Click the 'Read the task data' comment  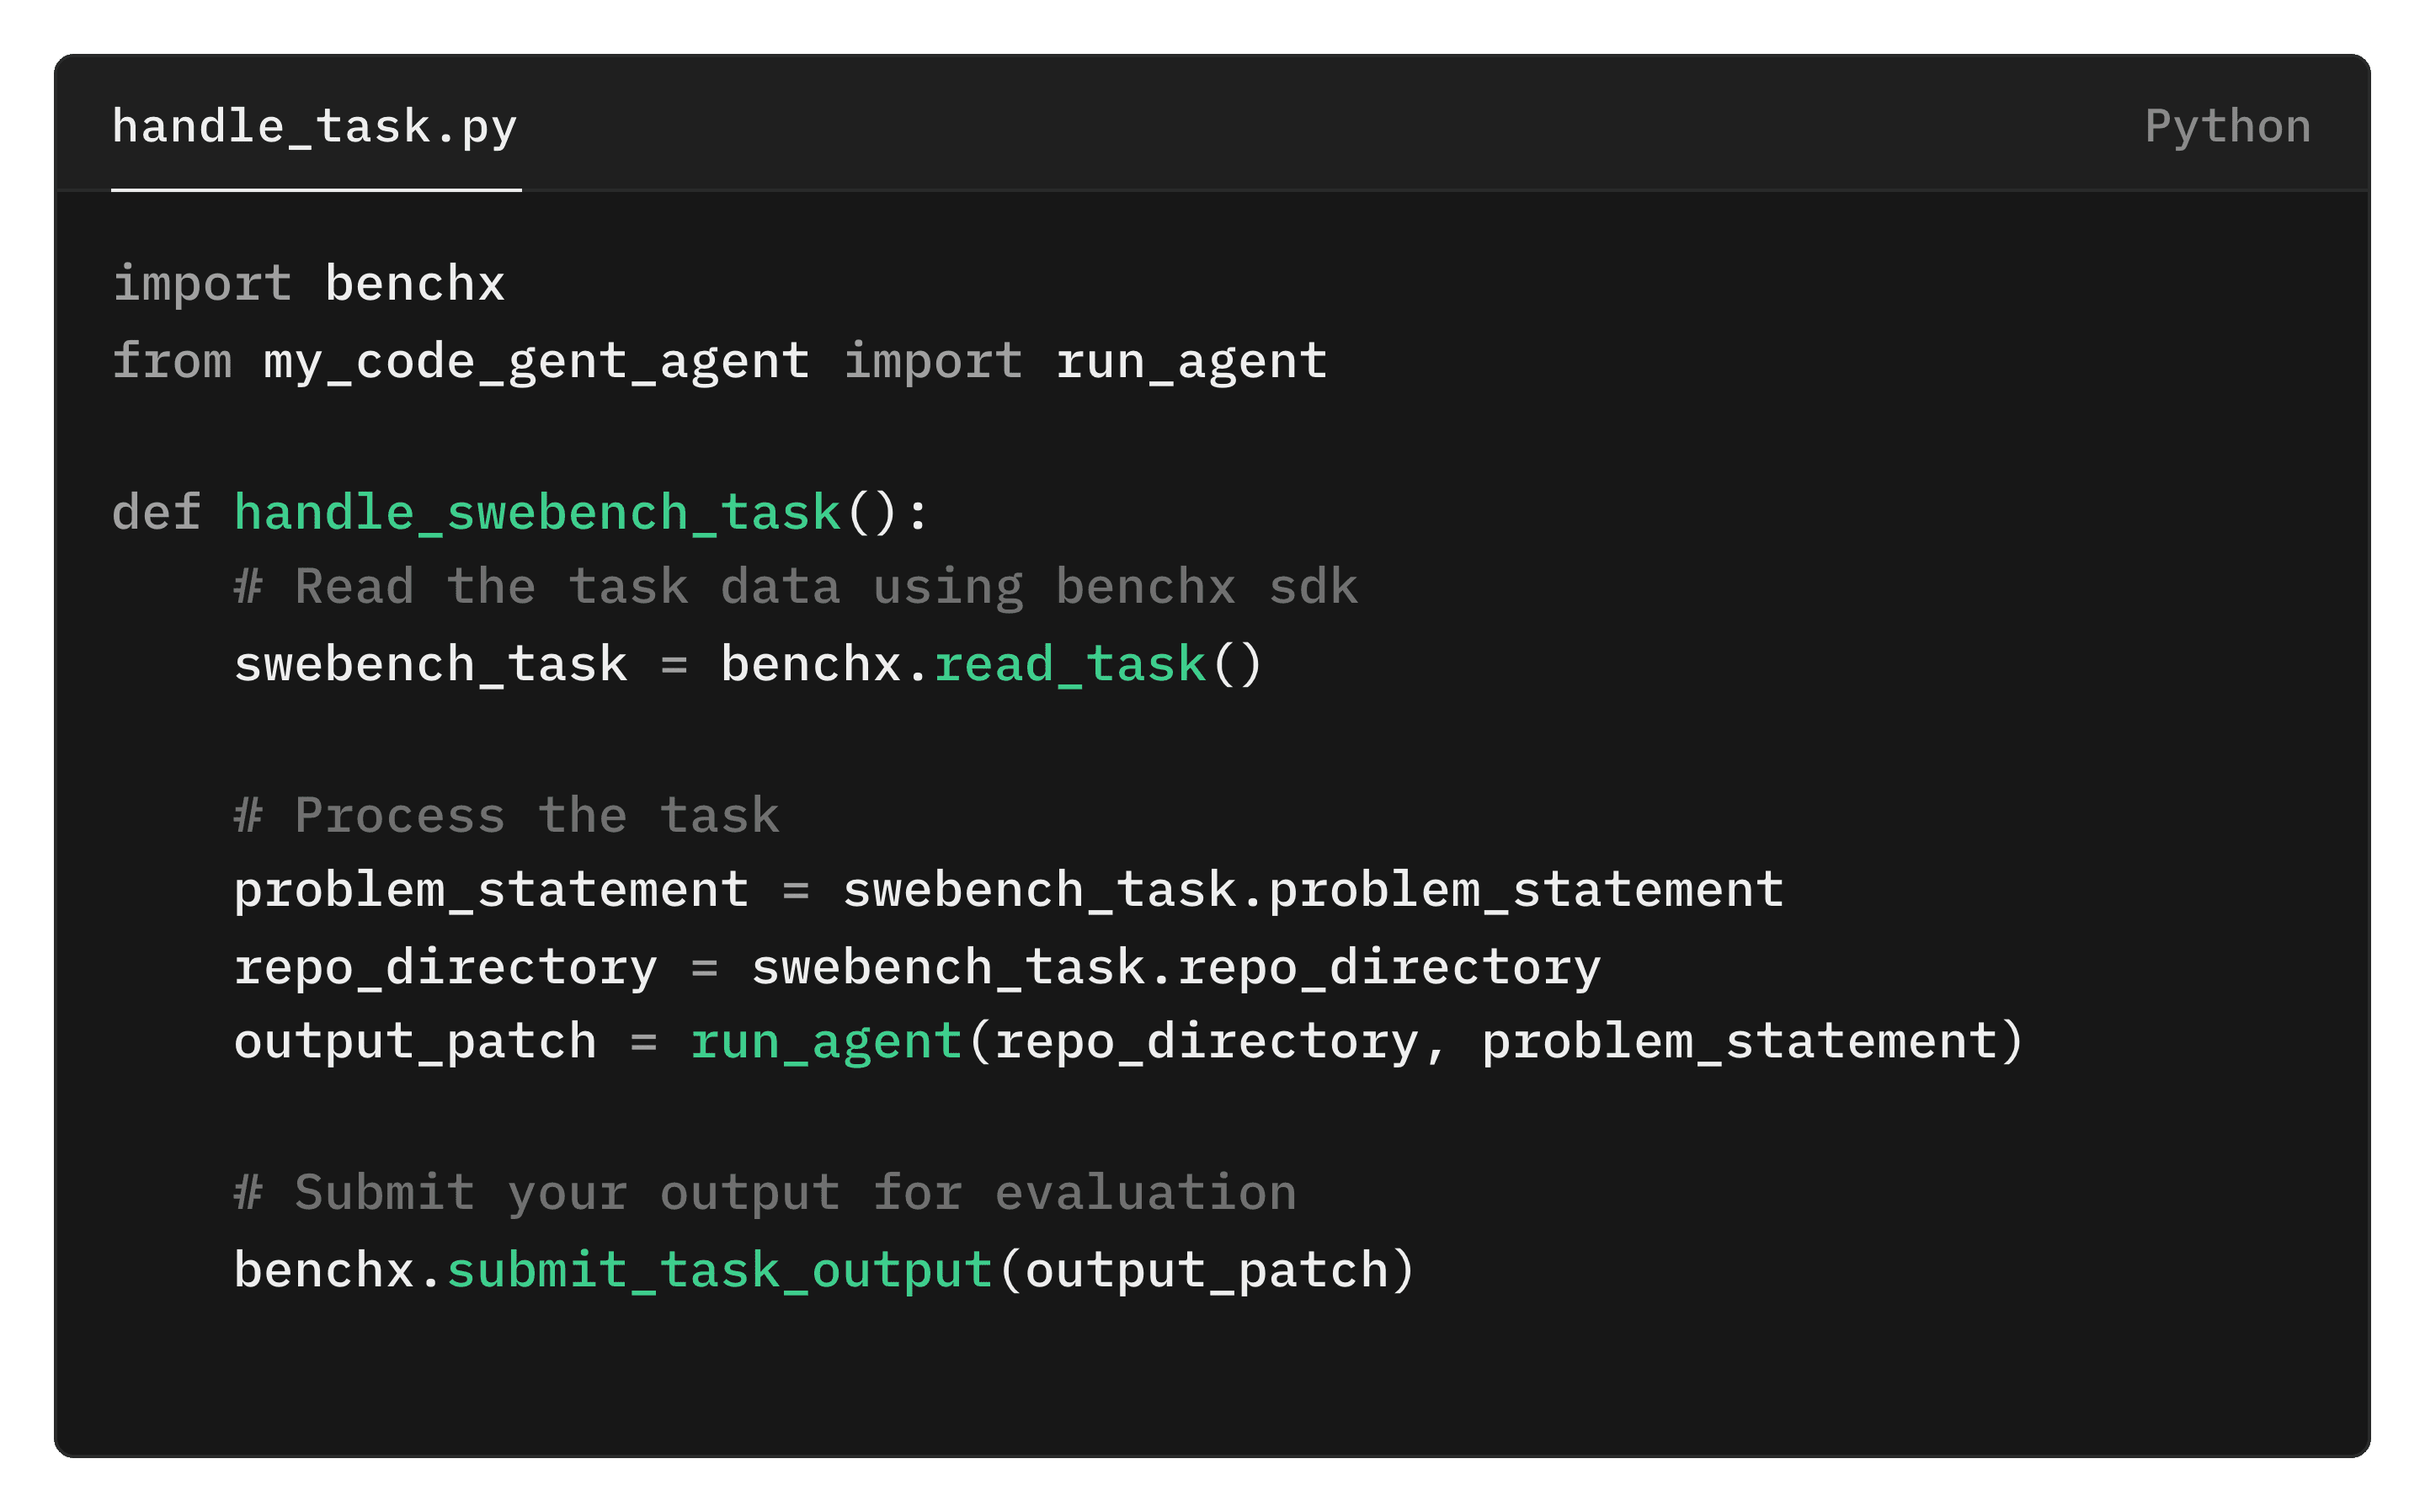(796, 587)
